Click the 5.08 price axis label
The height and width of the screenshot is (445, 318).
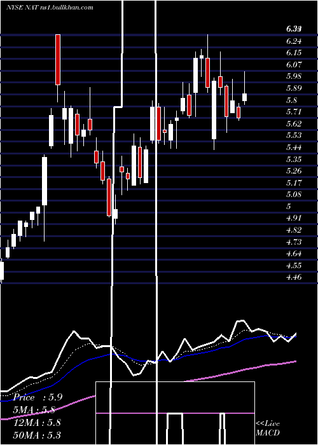click(294, 195)
